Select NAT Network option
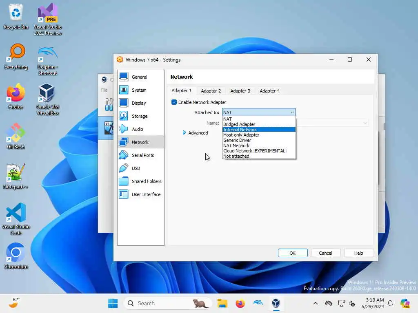Screen dimensions: 418x313 click(259, 145)
